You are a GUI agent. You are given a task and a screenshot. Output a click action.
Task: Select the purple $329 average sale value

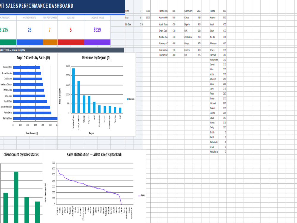click(x=97, y=30)
